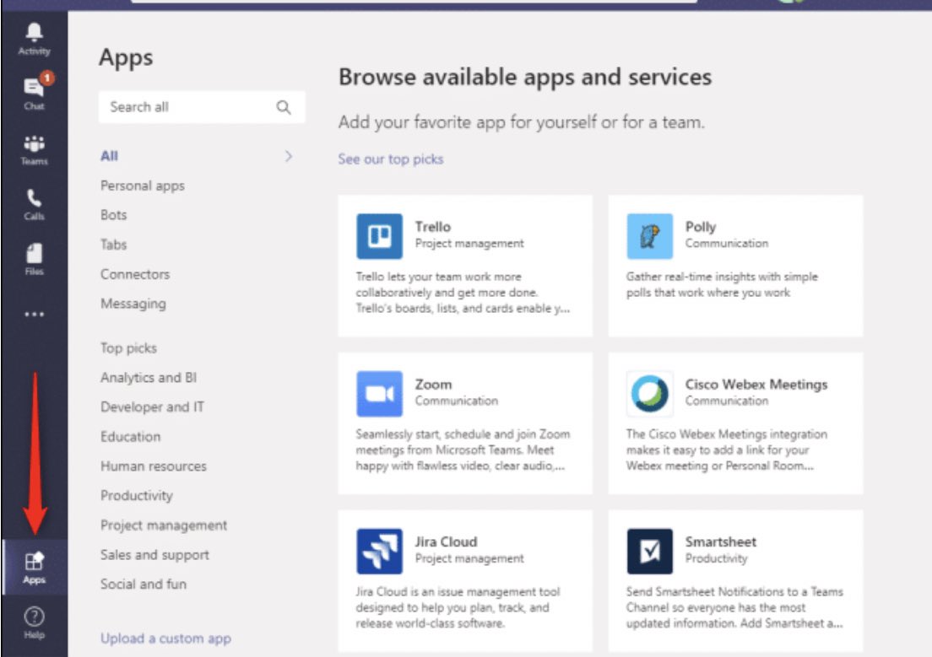Click Jira's 'issue management tool' description
932x657 pixels.
(x=458, y=608)
